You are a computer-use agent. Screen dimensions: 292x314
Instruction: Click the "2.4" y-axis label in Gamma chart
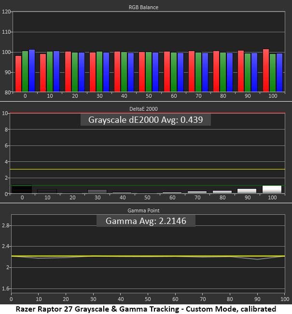tap(5, 246)
